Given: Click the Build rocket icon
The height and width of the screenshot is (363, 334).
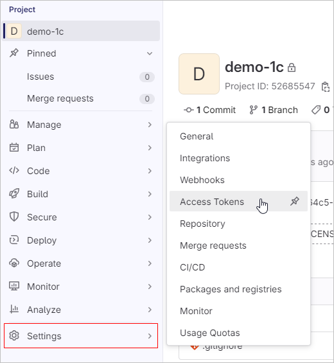Looking at the screenshot, I should coord(14,194).
